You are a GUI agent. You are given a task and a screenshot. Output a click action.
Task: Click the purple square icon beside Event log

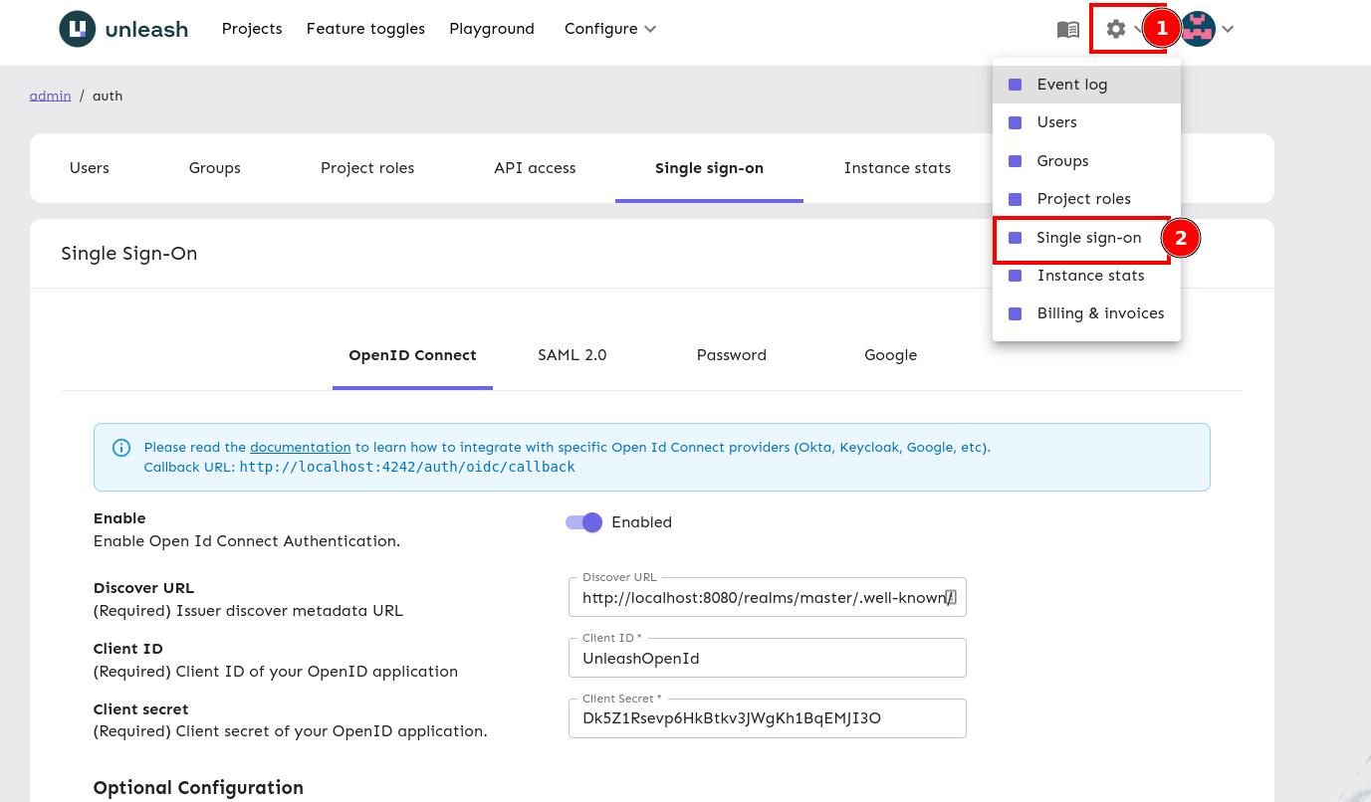1015,84
